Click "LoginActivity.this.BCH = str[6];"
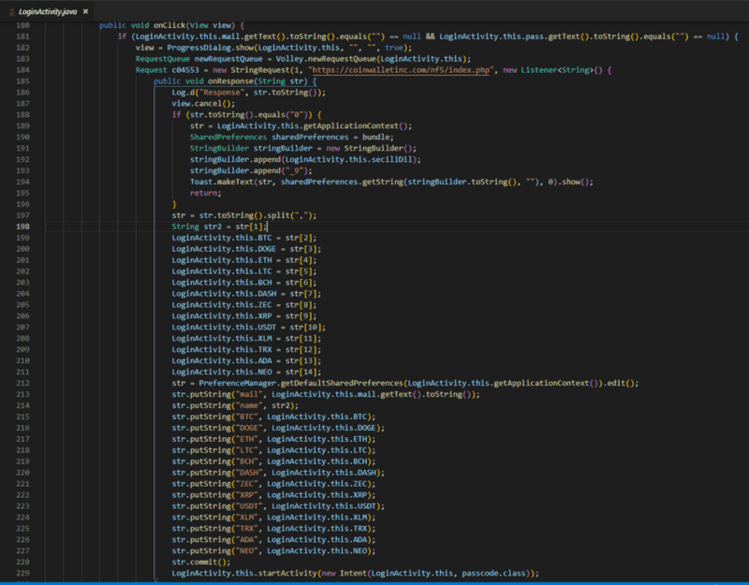Viewport: 749px width, 585px height. pos(244,283)
